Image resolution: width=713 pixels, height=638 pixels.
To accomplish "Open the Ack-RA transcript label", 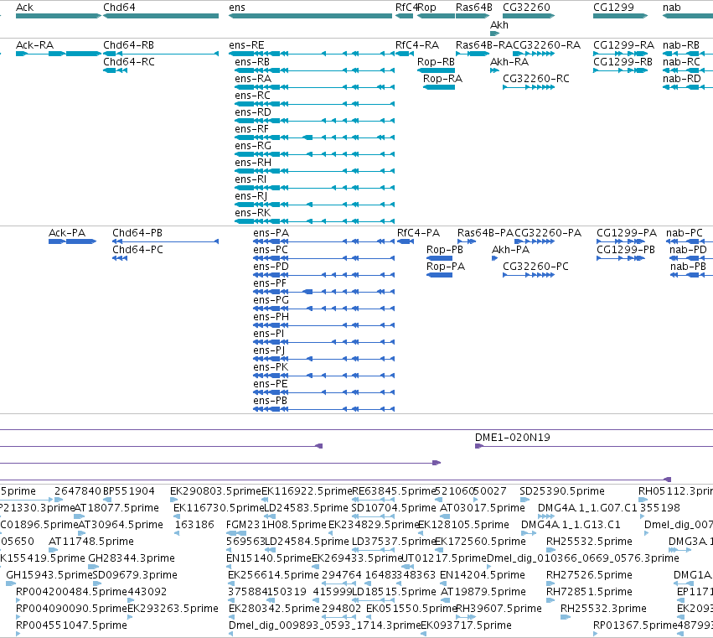I will [34, 45].
